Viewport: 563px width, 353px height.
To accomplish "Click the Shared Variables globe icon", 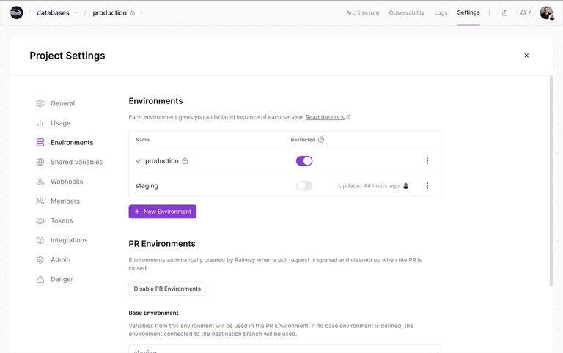I will point(40,162).
